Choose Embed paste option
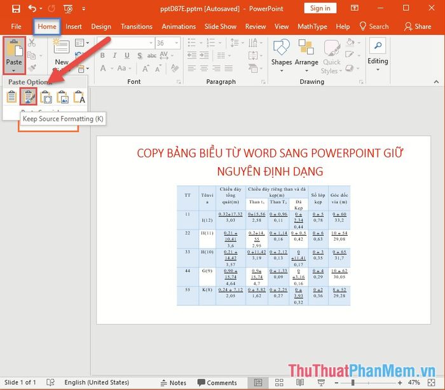The height and width of the screenshot is (390, 445). click(46, 97)
